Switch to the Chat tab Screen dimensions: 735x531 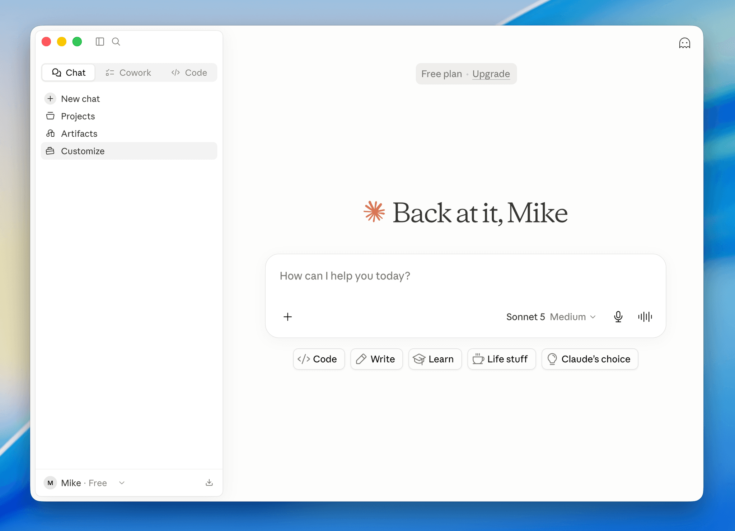[69, 72]
